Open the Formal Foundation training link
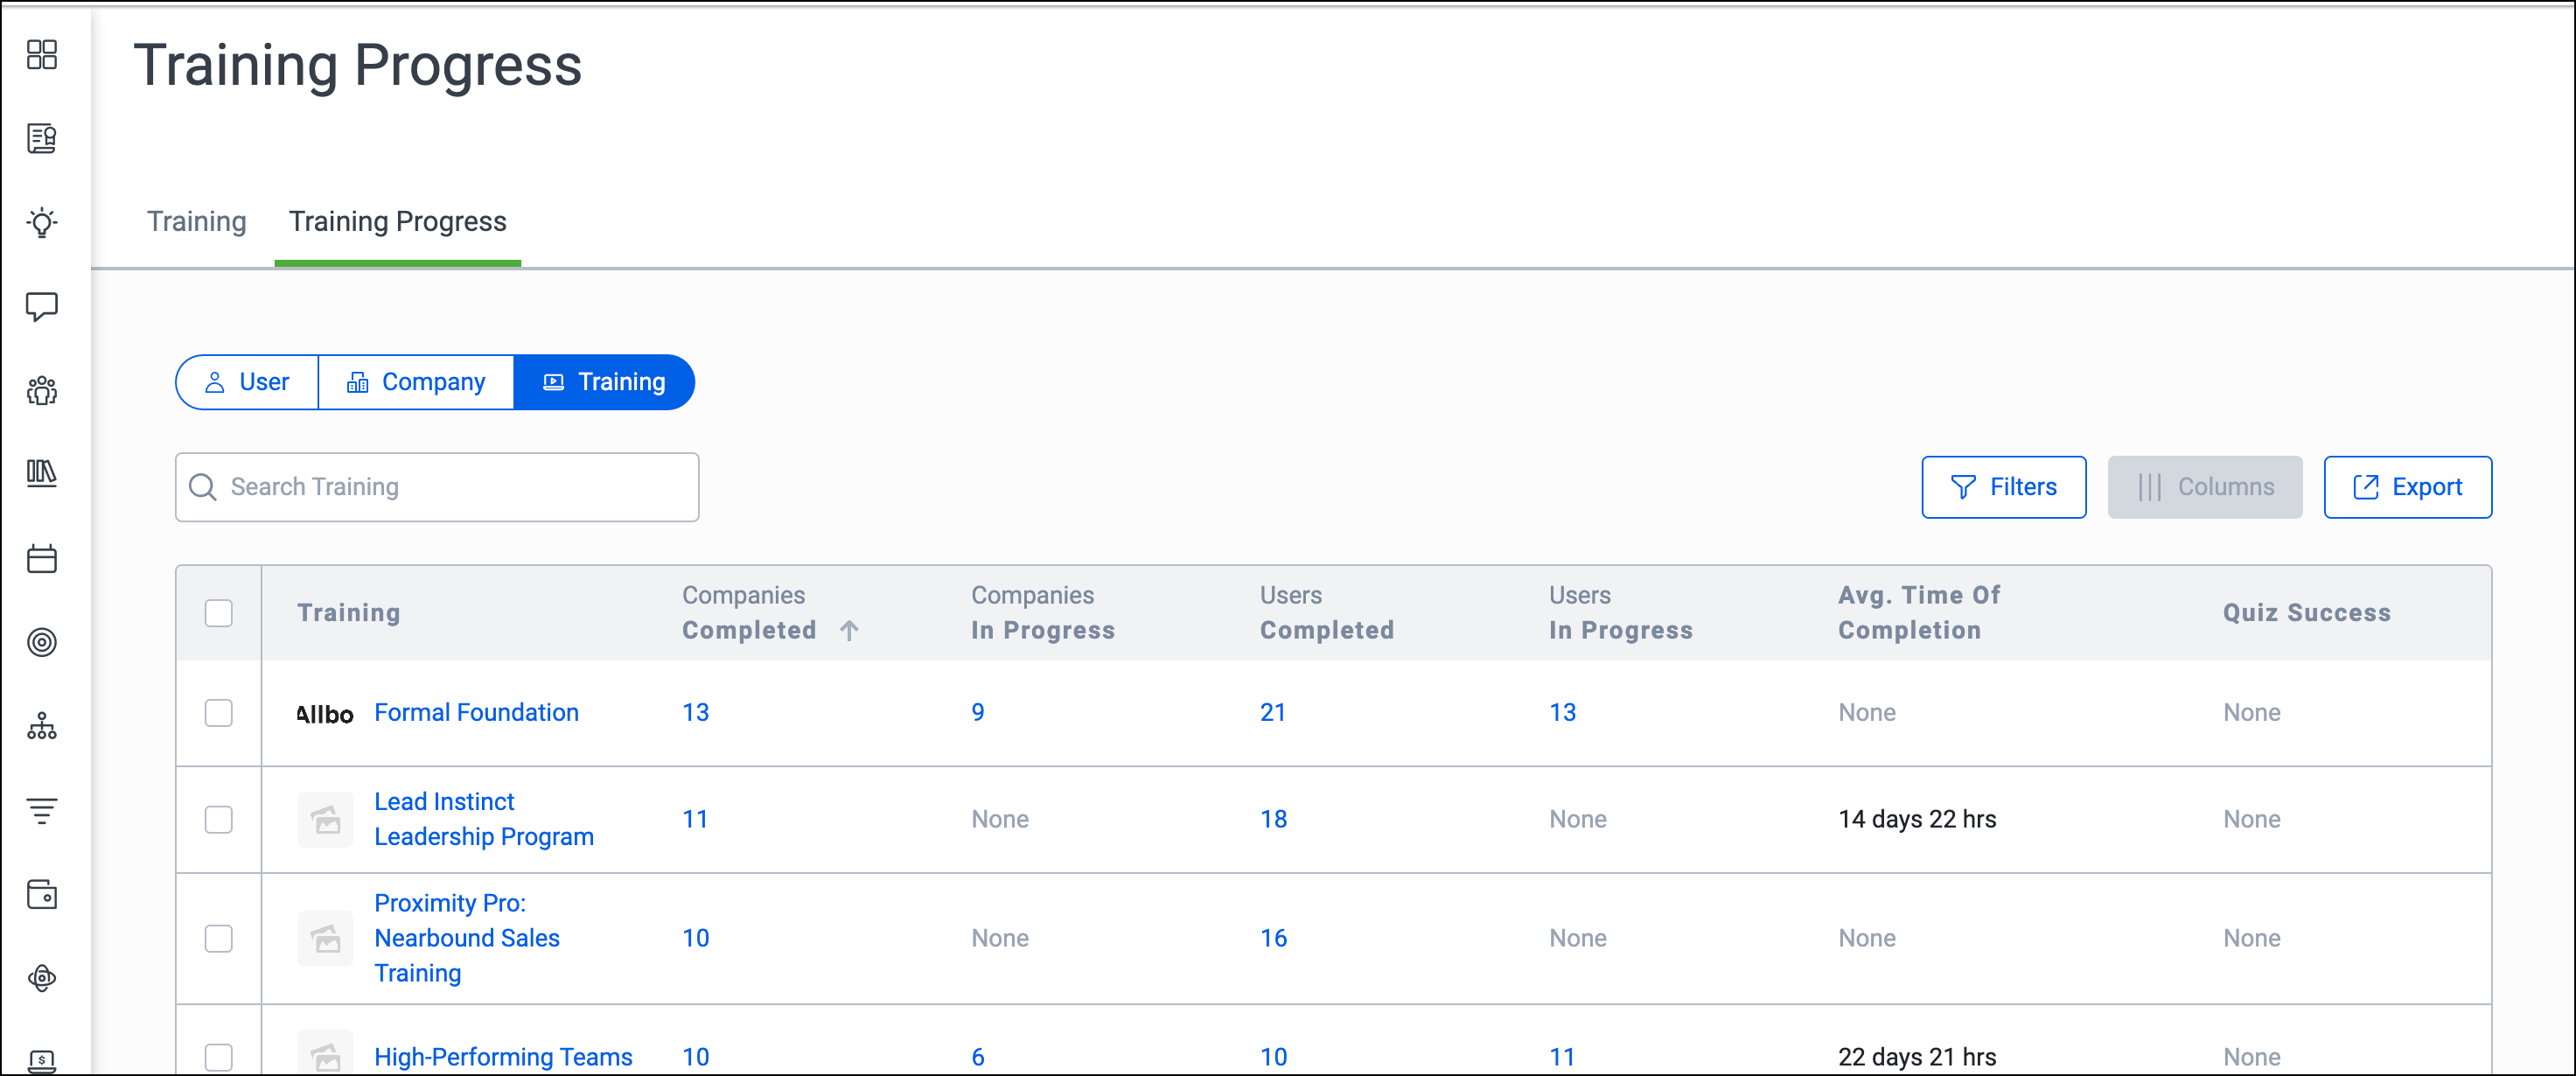The width and height of the screenshot is (2576, 1076). tap(476, 713)
